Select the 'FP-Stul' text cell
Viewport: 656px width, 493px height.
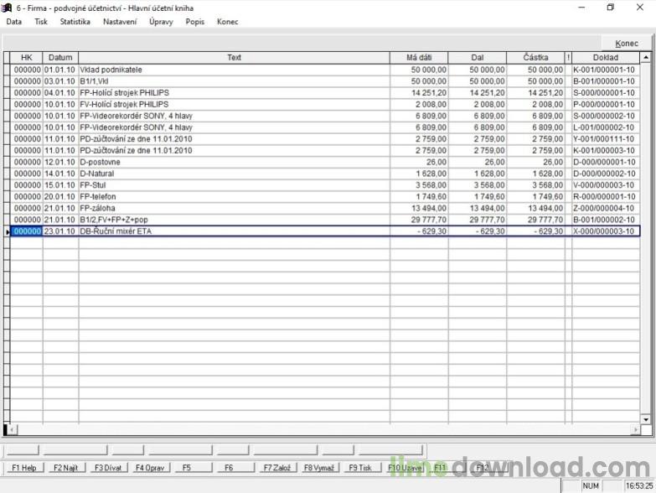234,185
